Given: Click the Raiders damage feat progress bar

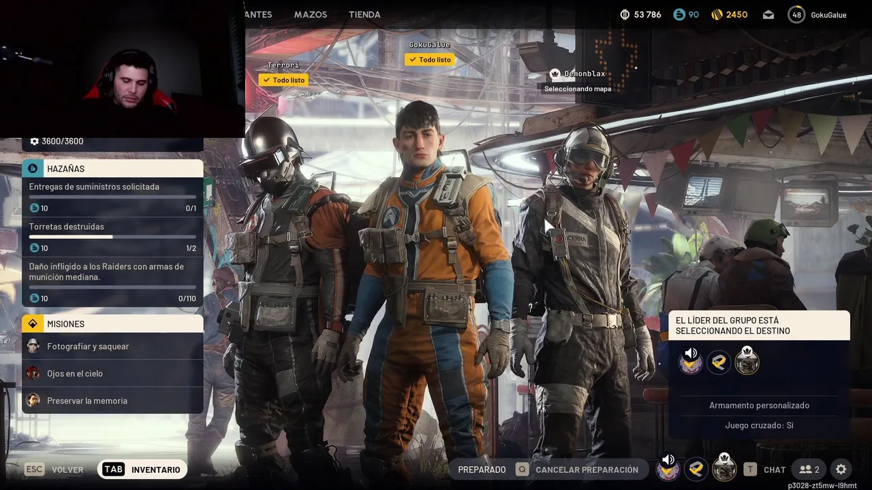Looking at the screenshot, I should [112, 287].
